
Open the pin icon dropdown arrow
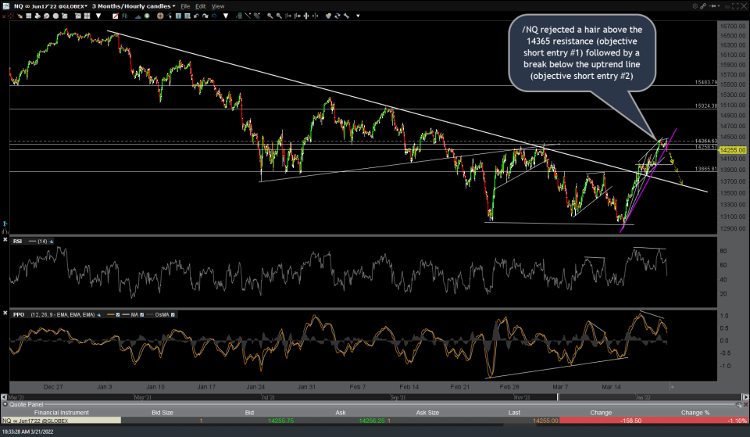click(x=719, y=5)
